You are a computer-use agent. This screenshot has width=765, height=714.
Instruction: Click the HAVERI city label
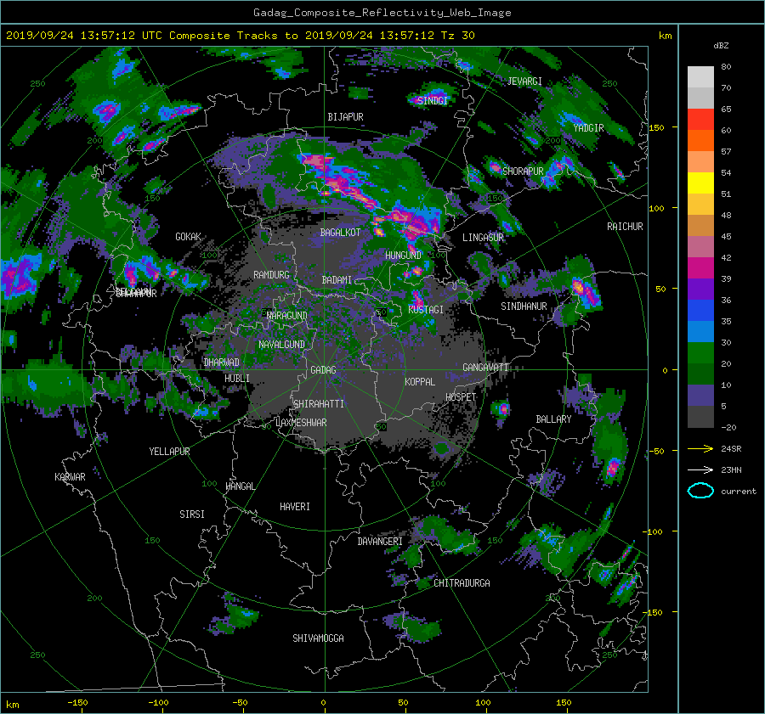[295, 507]
